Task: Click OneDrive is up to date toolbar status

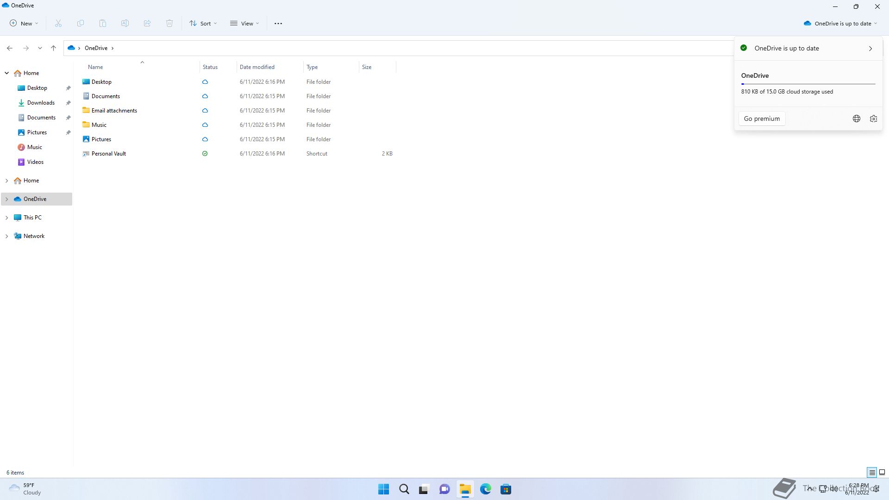Action: point(840,23)
